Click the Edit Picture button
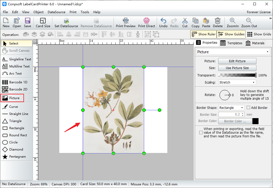 pyautogui.click(x=237, y=61)
